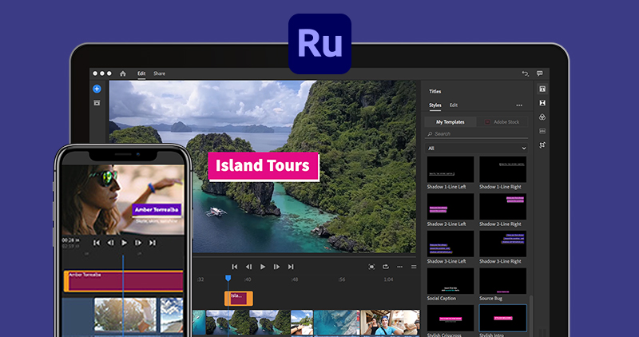
Task: Toggle loop playback icon
Action: click(x=385, y=267)
